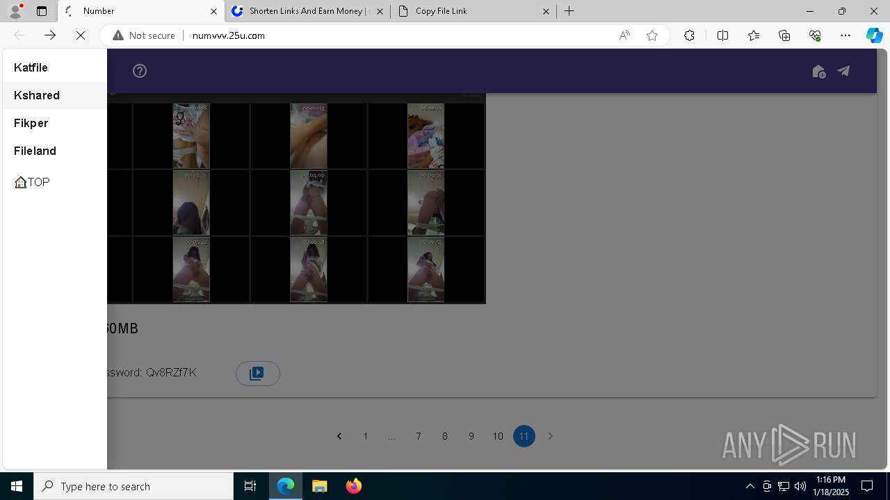
Task: Open Browser essentials
Action: point(815,35)
